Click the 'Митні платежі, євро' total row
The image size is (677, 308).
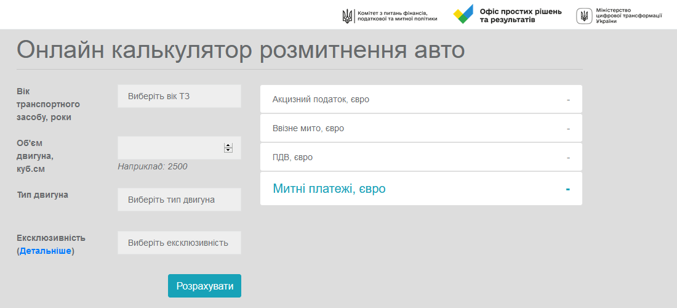[x=421, y=188]
